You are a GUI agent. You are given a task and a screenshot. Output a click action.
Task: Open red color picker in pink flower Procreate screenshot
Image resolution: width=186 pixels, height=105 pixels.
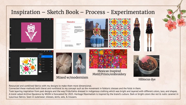coord(52,19)
